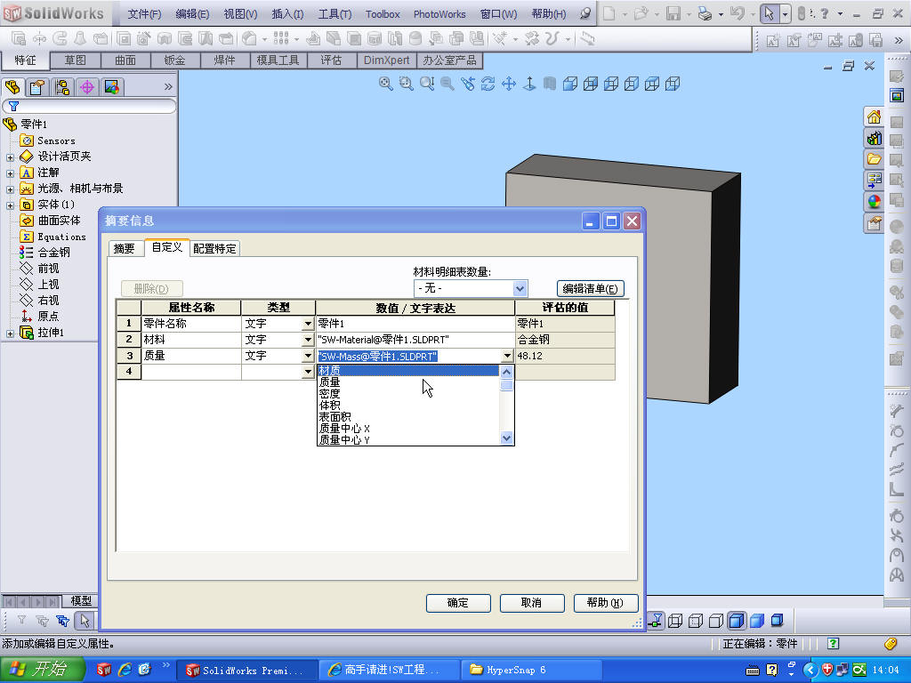This screenshot has width=911, height=683.
Task: Open the FeatureManager design tree tab
Action: tap(12, 87)
